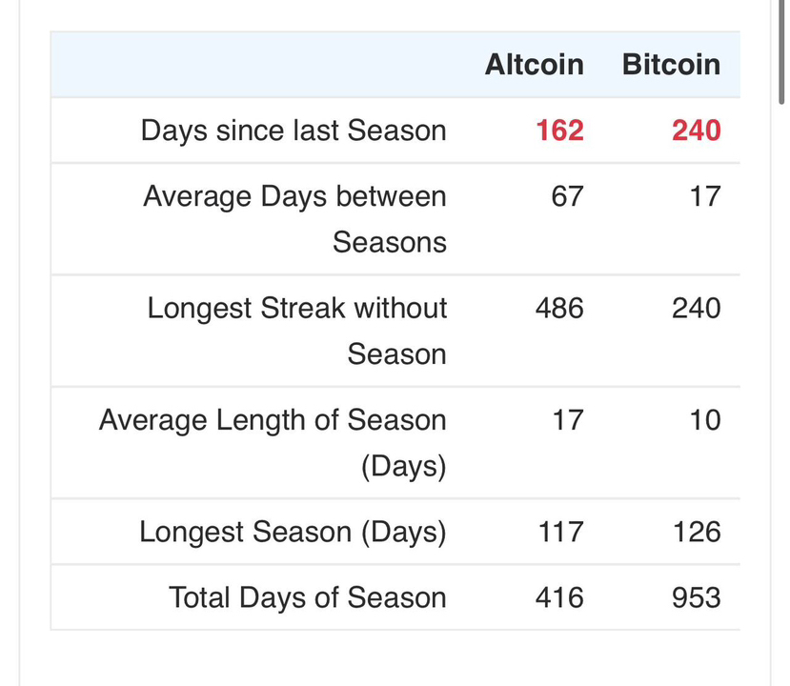Select Bitcoin average days between seasons 17
Image resolution: width=790 pixels, height=686 pixels.
705,196
